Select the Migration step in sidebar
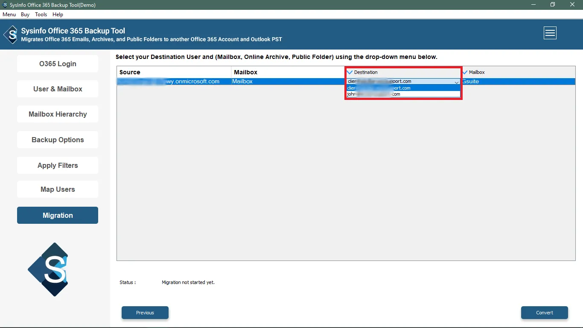This screenshot has height=328, width=583. click(x=58, y=215)
